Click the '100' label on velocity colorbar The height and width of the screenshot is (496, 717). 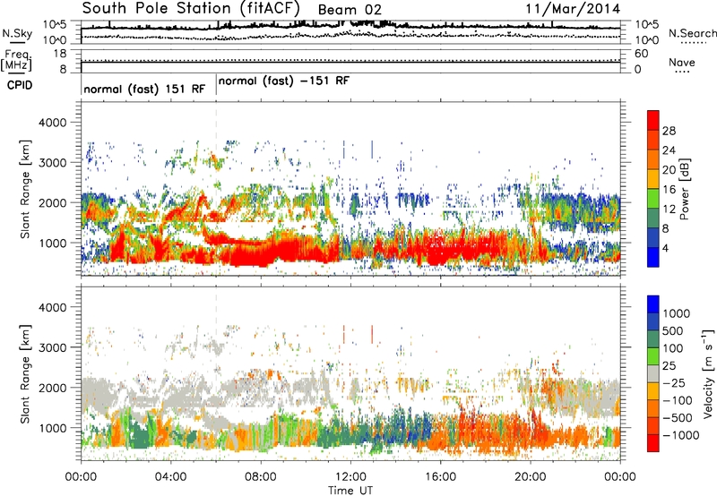click(x=673, y=348)
